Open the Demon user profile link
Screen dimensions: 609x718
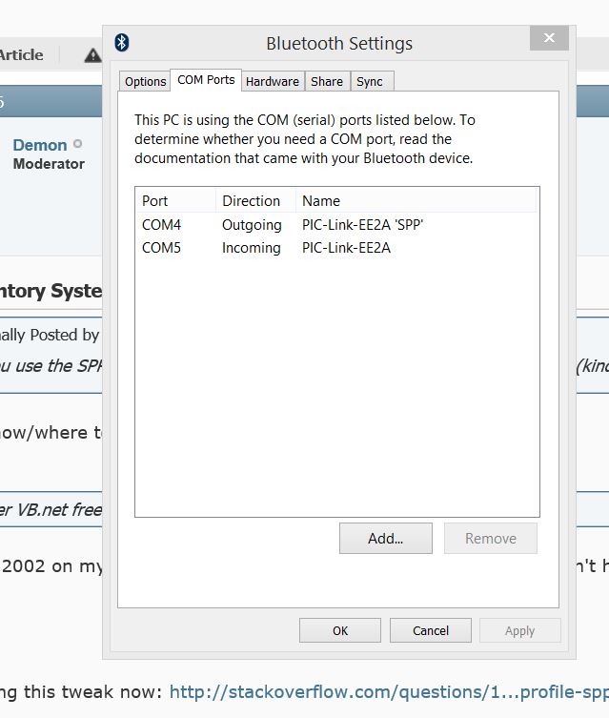click(x=40, y=145)
